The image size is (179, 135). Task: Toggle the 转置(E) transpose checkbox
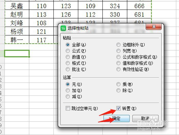pyautogui.click(x=118, y=108)
